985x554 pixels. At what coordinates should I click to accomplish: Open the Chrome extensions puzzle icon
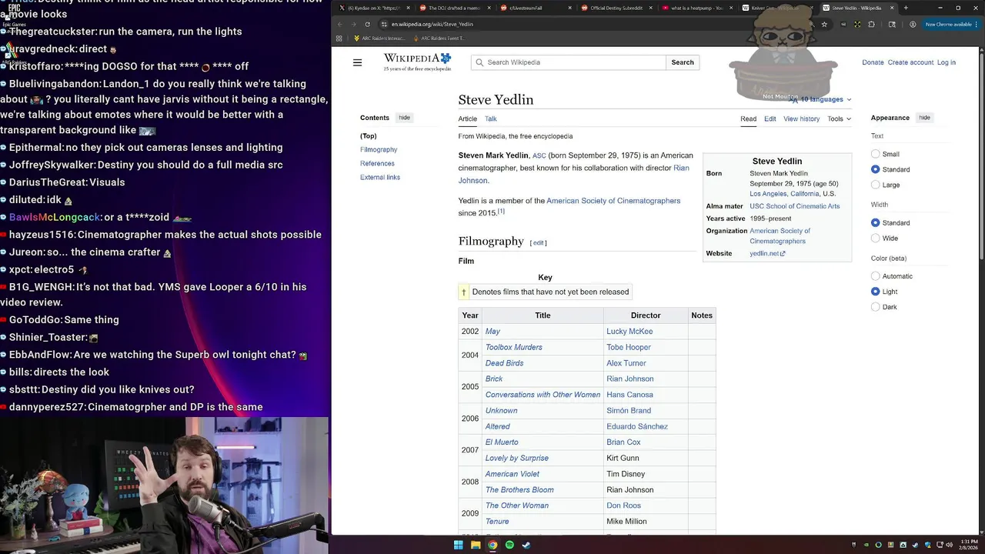click(x=871, y=24)
